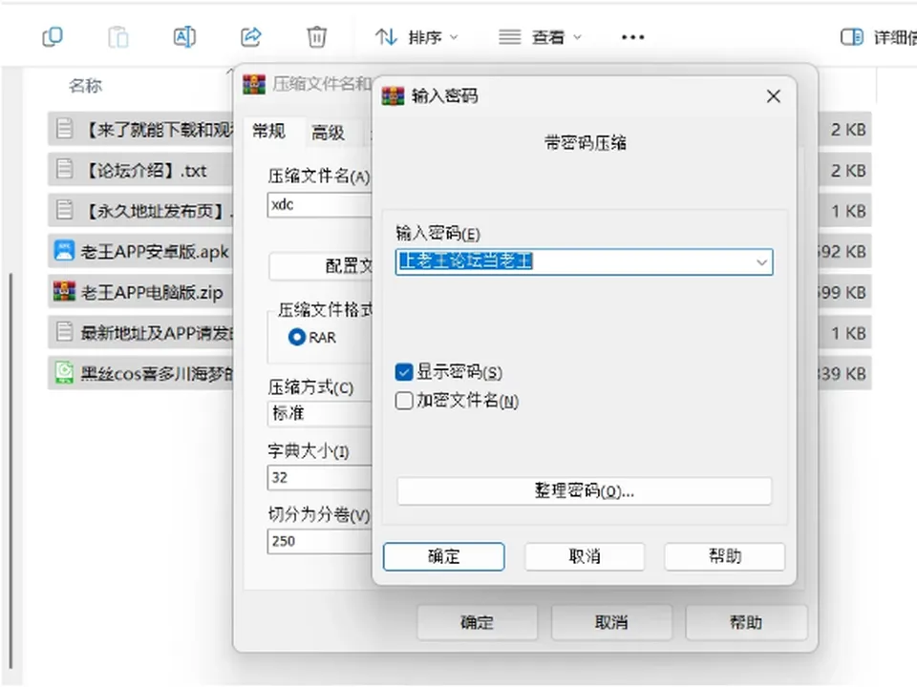Click the 配置文件 profiles button
This screenshot has height=687, width=917.
pos(321,266)
